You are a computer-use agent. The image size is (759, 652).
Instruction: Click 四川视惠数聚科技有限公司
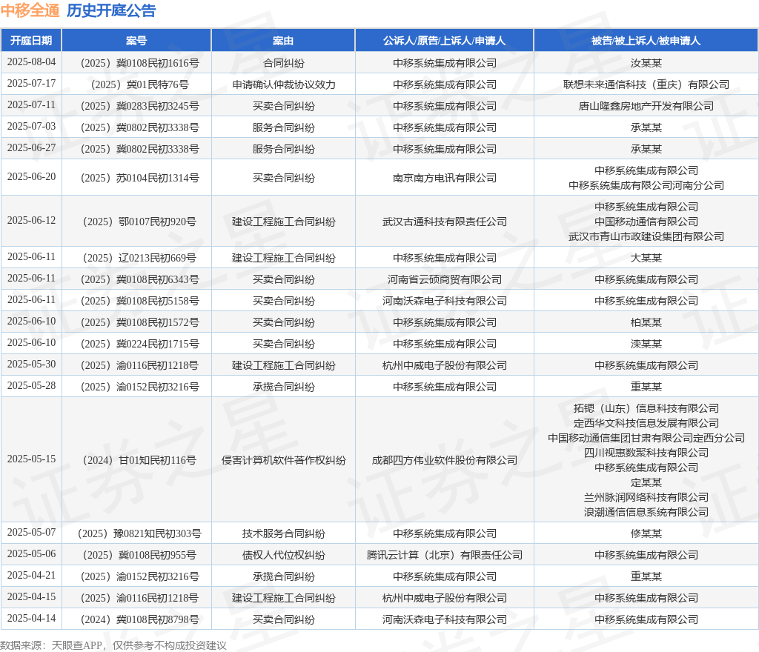tap(646, 453)
